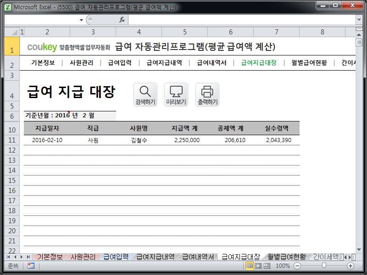Click in the formula bar input
This screenshot has width=367, height=275.
242,20
